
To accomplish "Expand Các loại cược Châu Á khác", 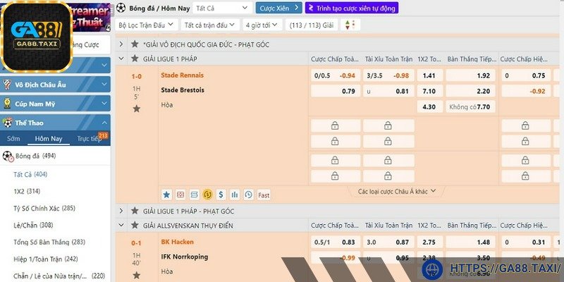I will [x=397, y=190].
